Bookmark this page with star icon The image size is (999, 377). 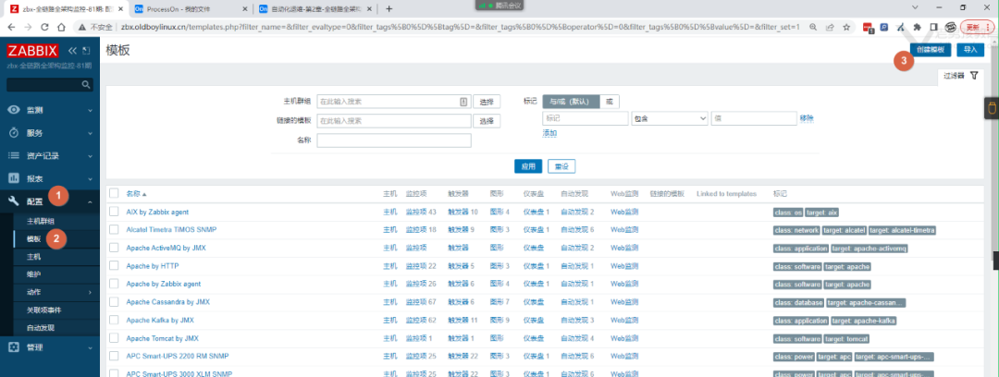(x=846, y=28)
